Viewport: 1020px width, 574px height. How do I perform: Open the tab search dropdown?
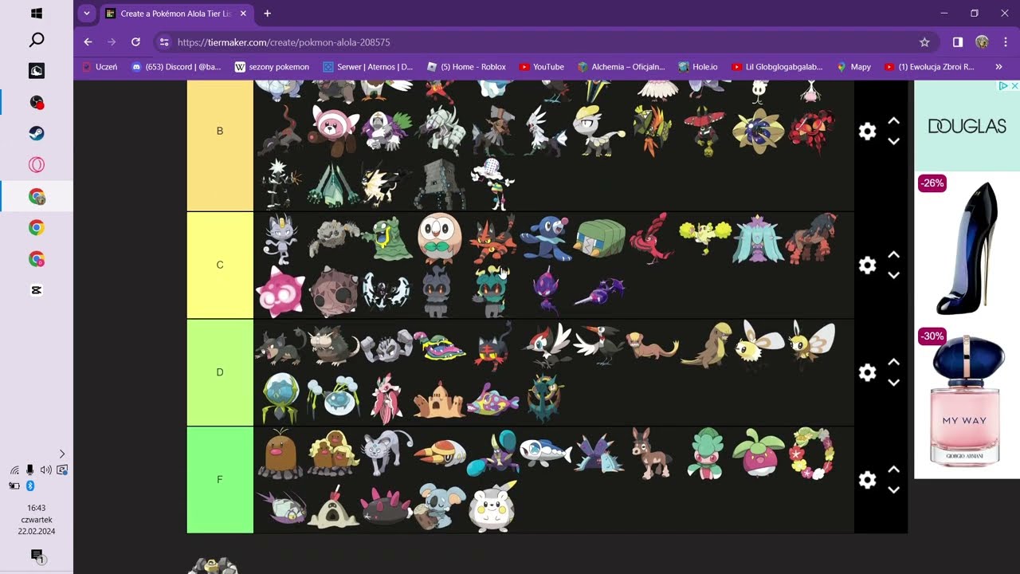pos(86,14)
